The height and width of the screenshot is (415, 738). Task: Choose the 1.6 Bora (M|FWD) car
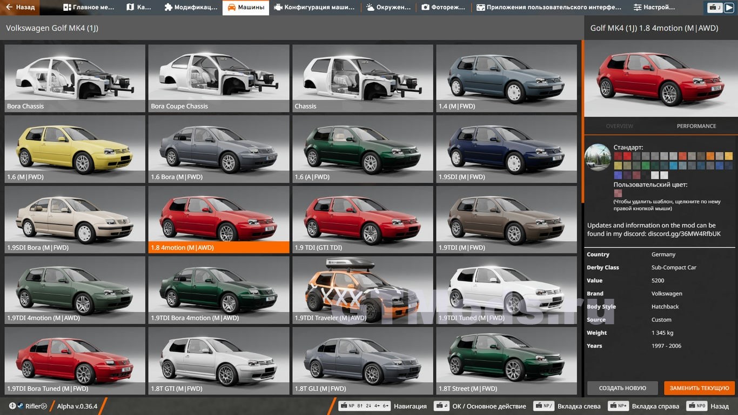(219, 149)
